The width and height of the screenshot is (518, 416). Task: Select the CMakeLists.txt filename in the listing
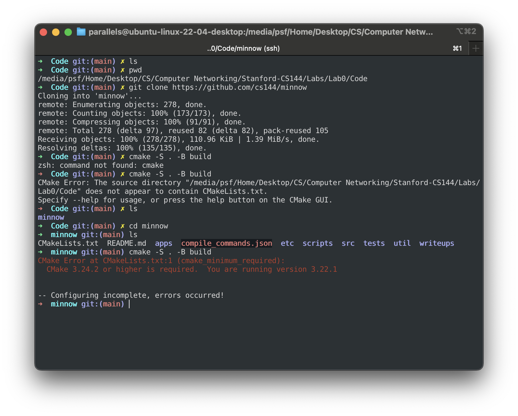click(68, 243)
